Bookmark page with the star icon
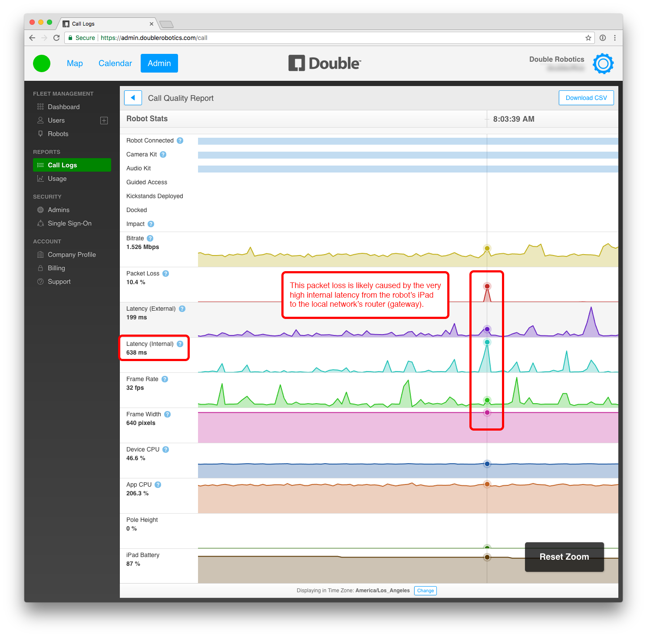Viewport: 647px width, 637px height. [x=588, y=38]
